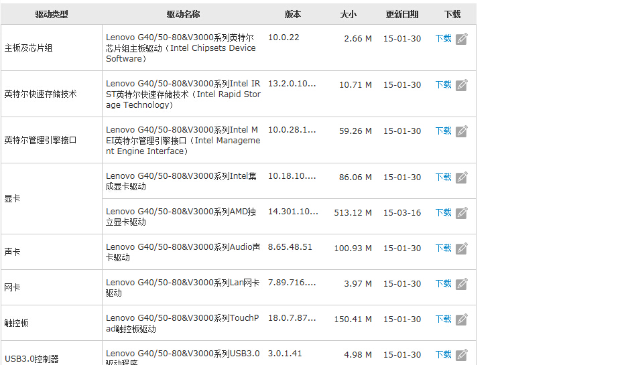Select the 显卡 driver type cell
The width and height of the screenshot is (626, 365).
(52, 199)
